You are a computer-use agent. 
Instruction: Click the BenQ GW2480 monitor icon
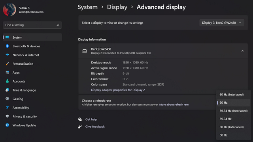85,51
